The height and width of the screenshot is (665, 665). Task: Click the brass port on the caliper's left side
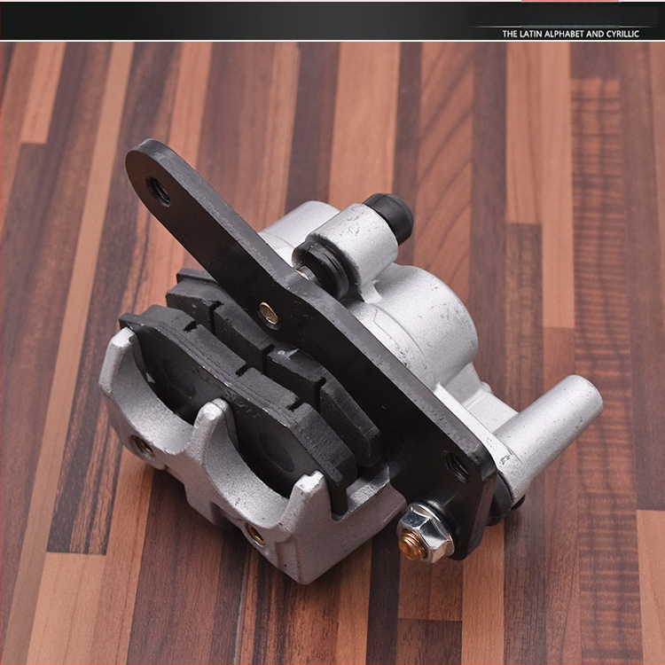pos(144,446)
